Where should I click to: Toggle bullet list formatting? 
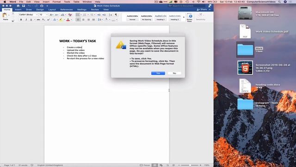pyautogui.click(x=78, y=14)
